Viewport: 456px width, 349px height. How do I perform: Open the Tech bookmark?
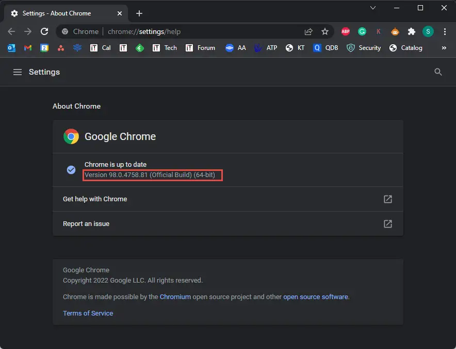point(165,48)
